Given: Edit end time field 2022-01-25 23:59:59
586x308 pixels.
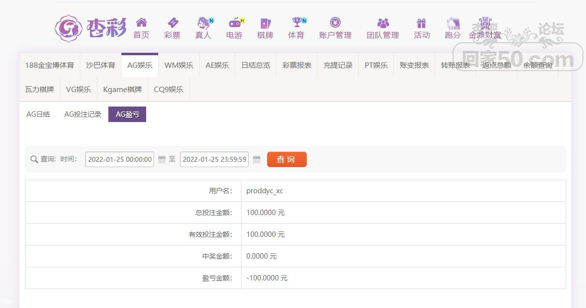Looking at the screenshot, I should (x=214, y=159).
